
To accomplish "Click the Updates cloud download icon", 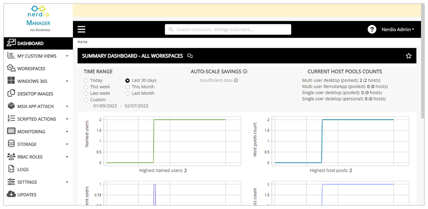I will (x=11, y=194).
